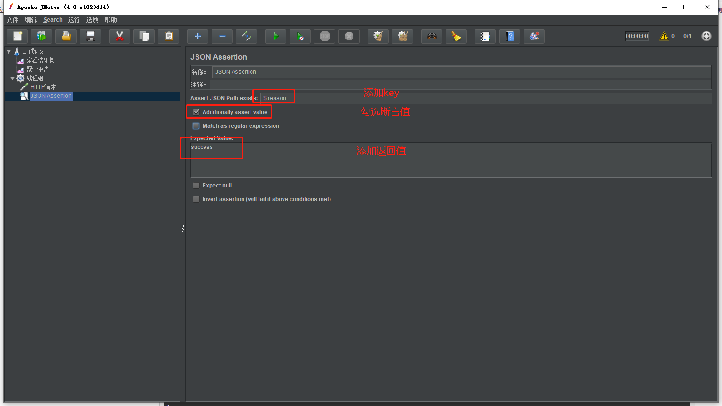Copy the selected element using Copy icon

point(144,36)
